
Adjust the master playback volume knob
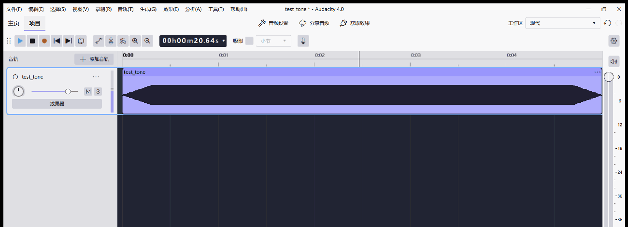click(609, 77)
